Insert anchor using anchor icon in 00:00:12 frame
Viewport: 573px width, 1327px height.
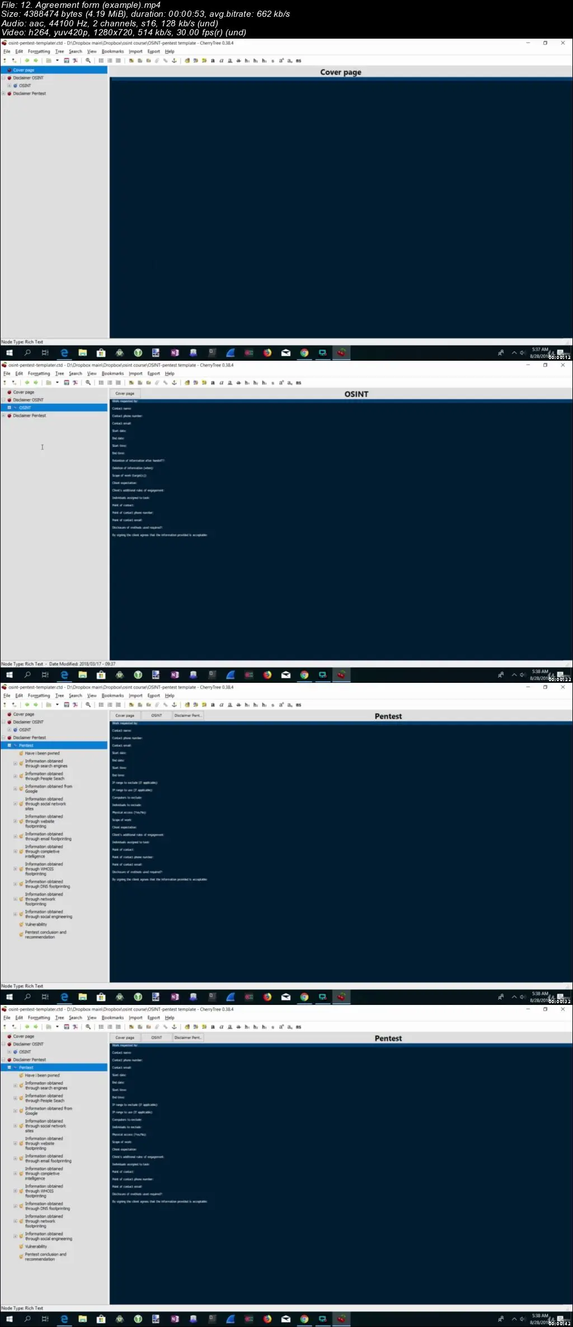tap(174, 60)
